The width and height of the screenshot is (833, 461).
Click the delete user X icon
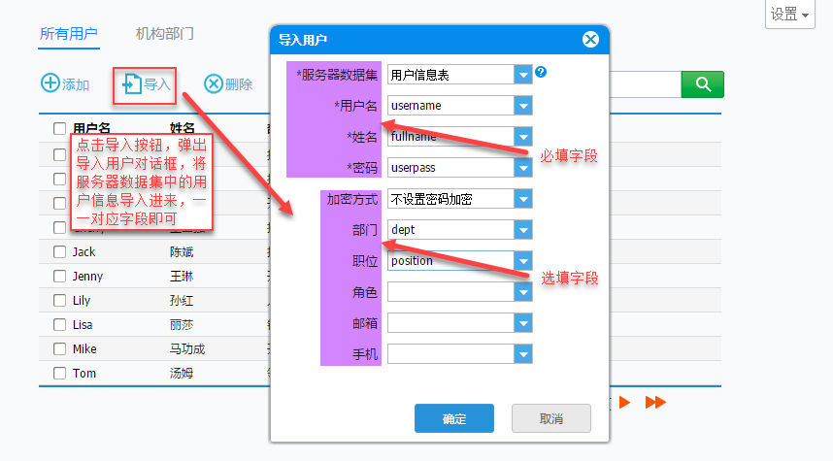[x=214, y=83]
